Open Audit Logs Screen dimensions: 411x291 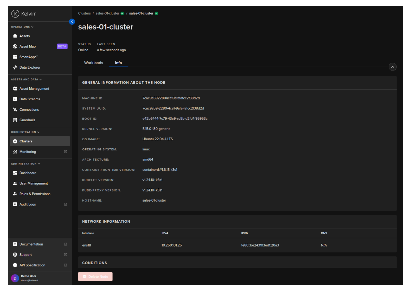(28, 204)
